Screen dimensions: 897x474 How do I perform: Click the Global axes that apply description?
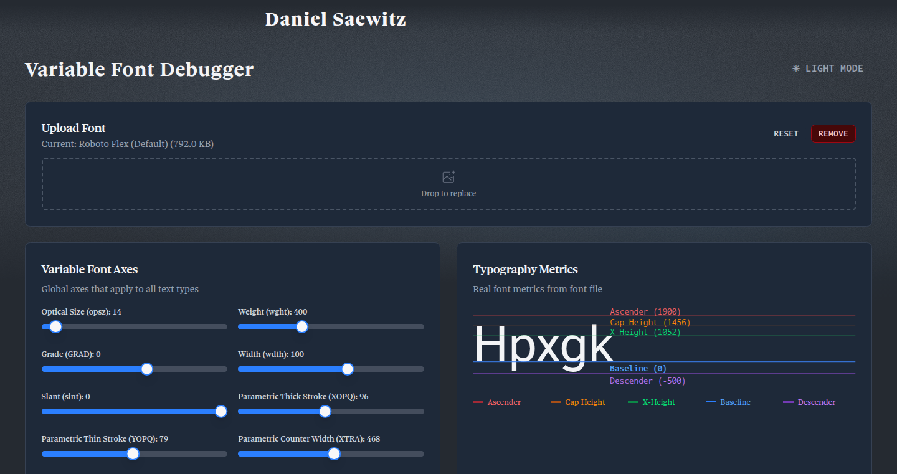pos(120,289)
